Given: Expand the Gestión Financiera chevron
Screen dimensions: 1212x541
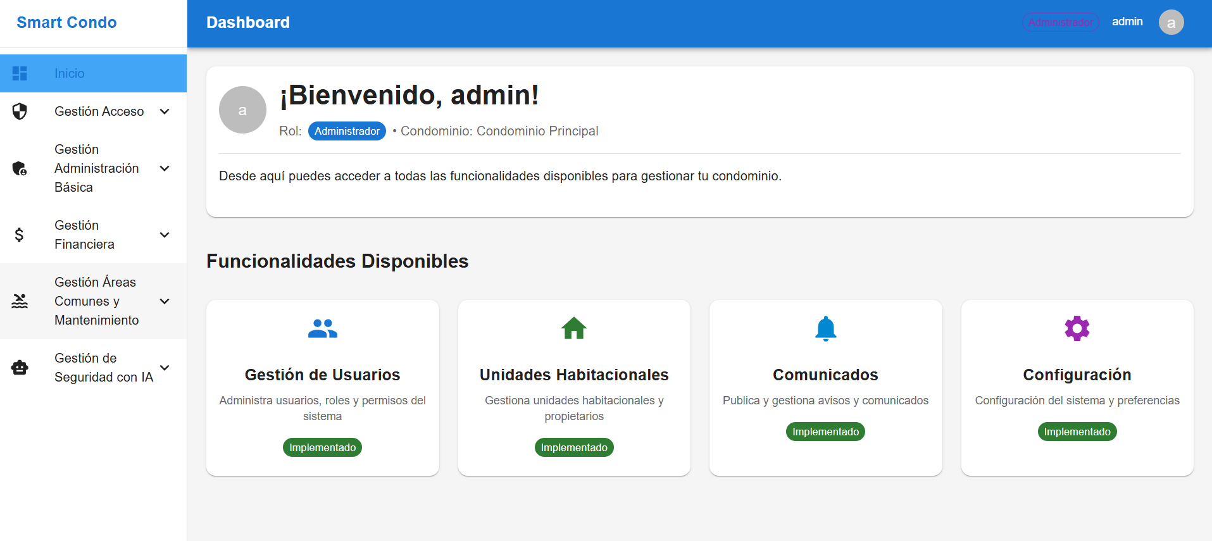Looking at the screenshot, I should [165, 235].
